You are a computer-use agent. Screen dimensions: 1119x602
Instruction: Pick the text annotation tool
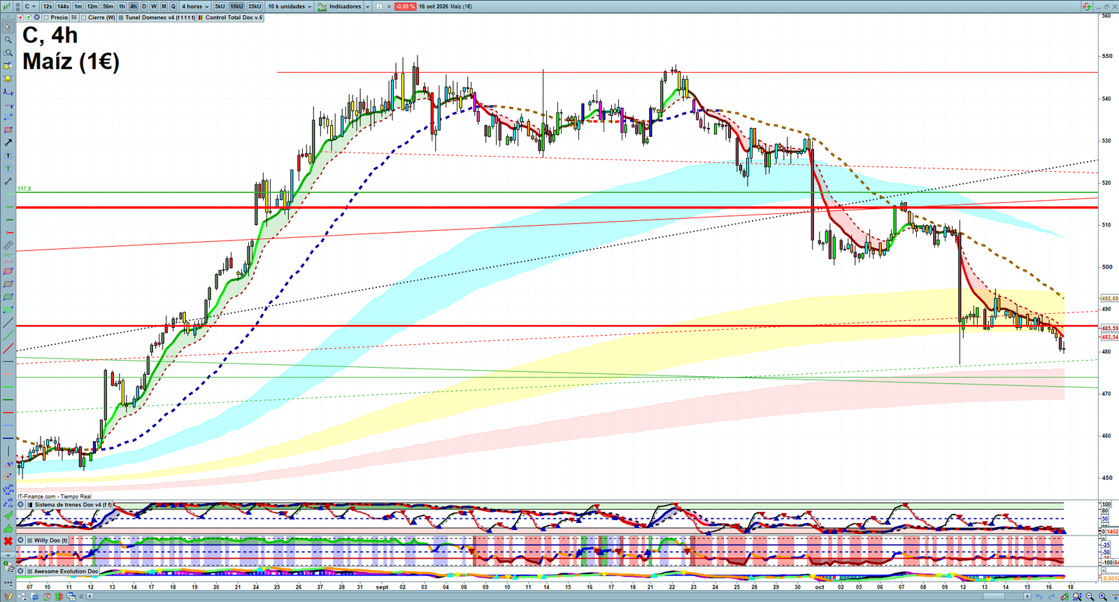pos(8,156)
